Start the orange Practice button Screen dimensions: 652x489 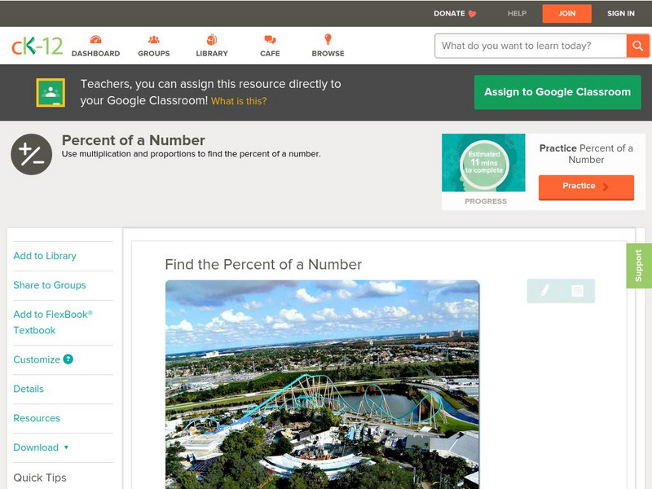tap(585, 187)
